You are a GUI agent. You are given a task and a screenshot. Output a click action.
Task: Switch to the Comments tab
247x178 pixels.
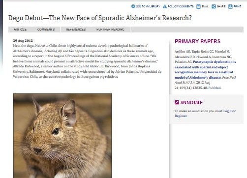tap(46, 30)
